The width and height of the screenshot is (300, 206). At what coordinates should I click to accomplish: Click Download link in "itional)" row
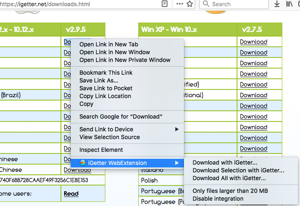253,95
